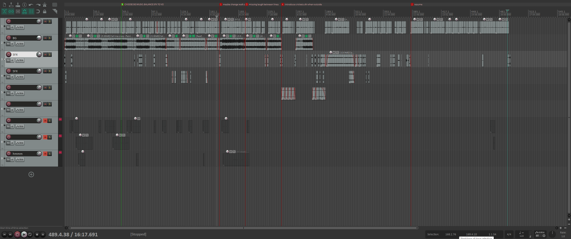Open Project Settings info icon
Image resolution: width=571 pixels, height=239 pixels.
(24, 5)
